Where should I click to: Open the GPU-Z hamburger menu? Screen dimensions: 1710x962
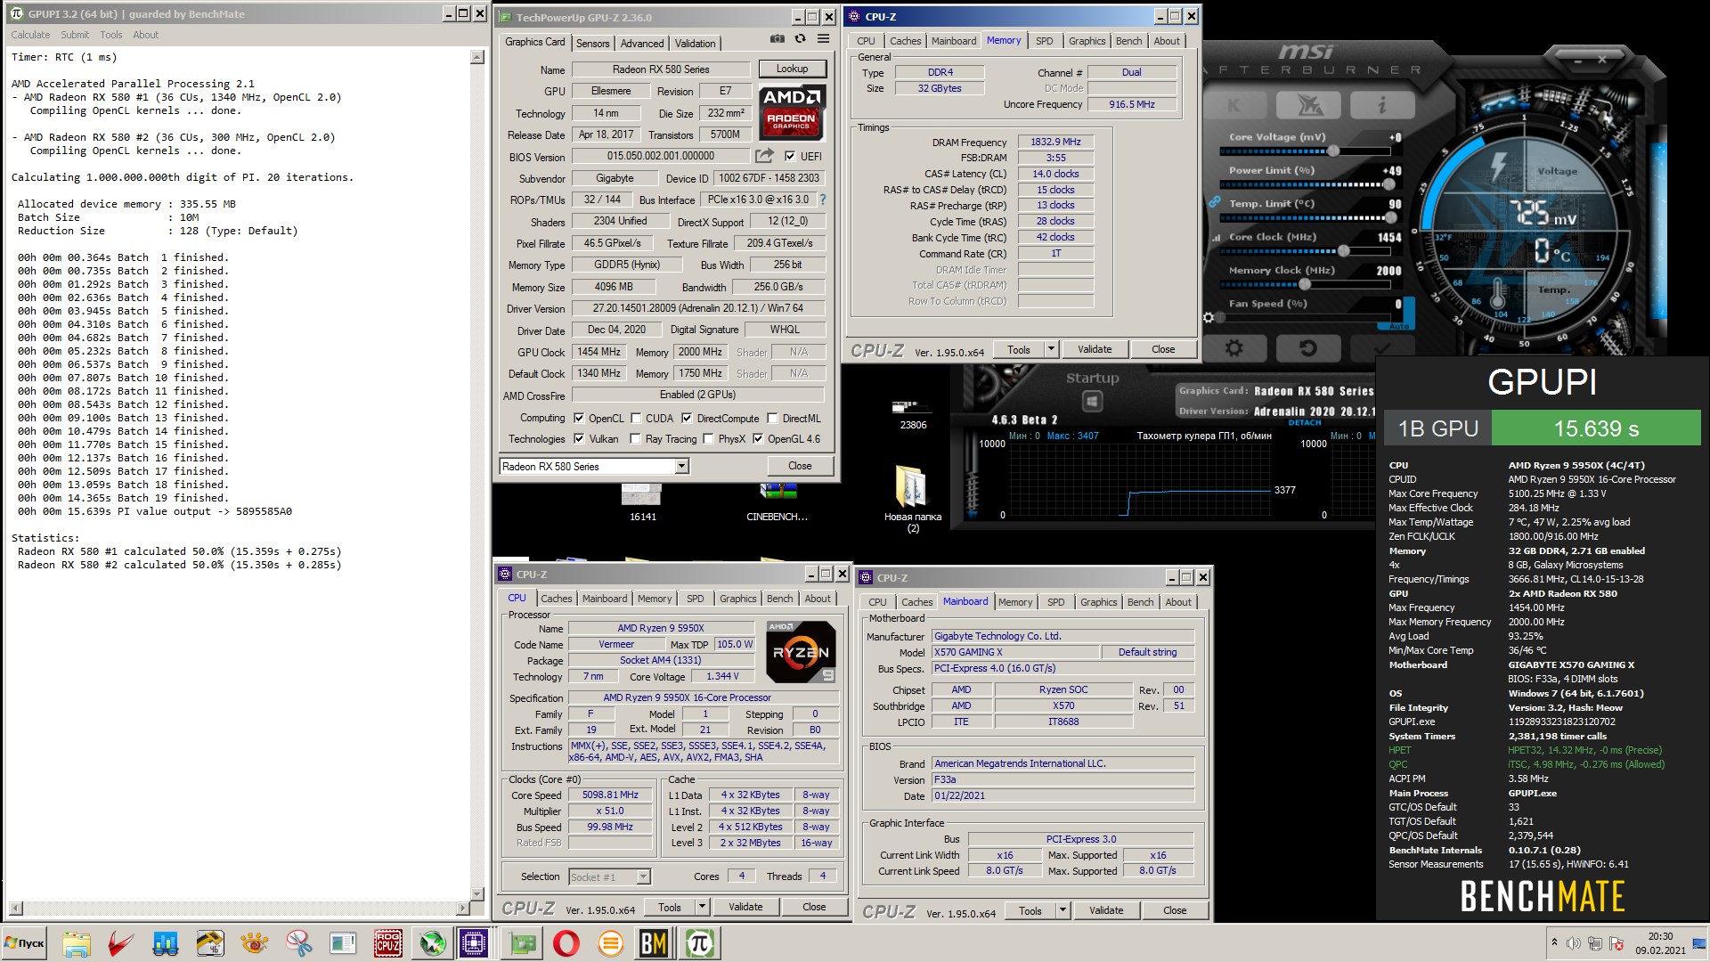(824, 39)
